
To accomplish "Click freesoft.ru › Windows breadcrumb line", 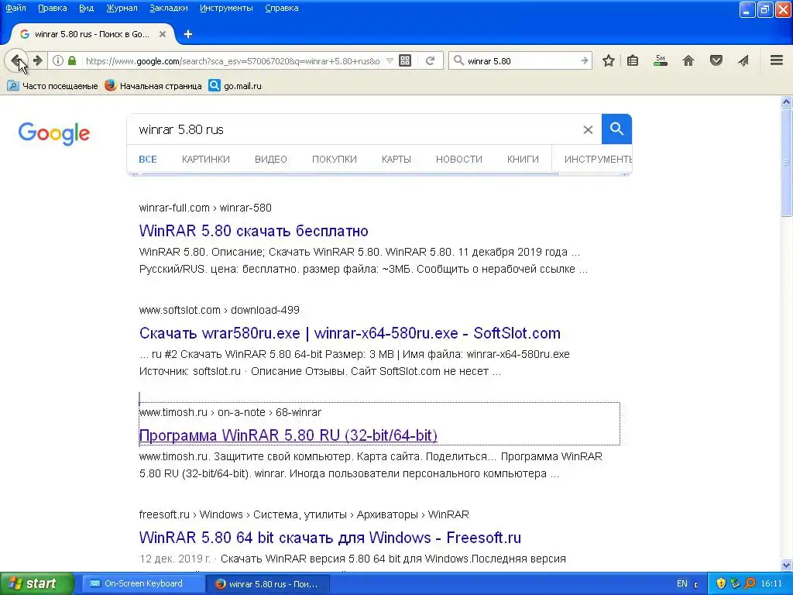I will coord(304,514).
